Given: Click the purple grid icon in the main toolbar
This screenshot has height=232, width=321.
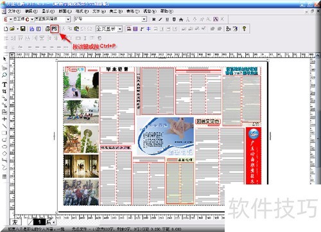Looking at the screenshot, I should (x=135, y=29).
